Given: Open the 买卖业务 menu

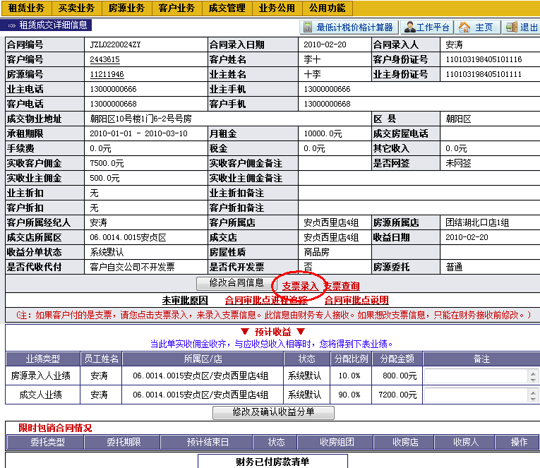Looking at the screenshot, I should click(76, 8).
